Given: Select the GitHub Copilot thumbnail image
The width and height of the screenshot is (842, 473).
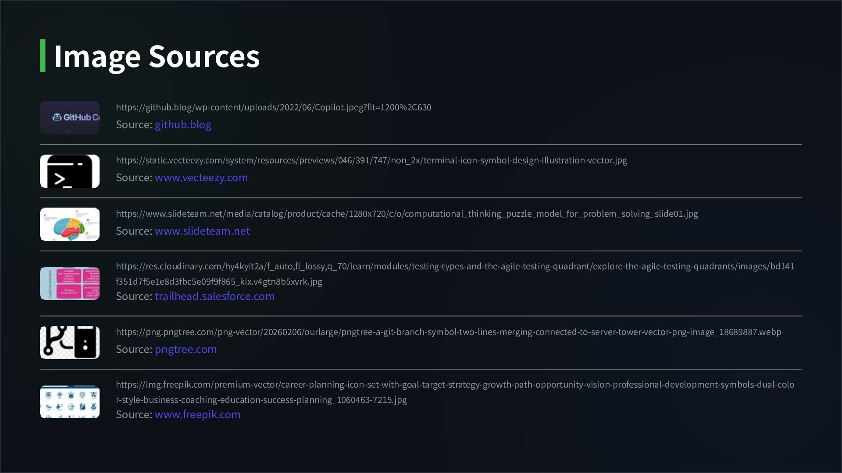Looking at the screenshot, I should [70, 118].
